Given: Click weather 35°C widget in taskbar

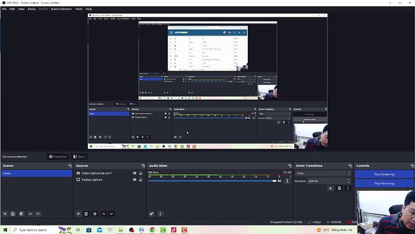Looking at the screenshot, I should click(334, 230).
